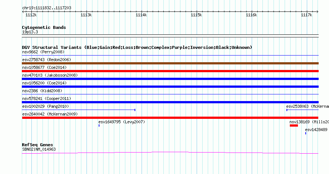Click the esv2538063 (McKernan) label
Image resolution: width=329 pixels, height=174 pixels.
click(308, 106)
